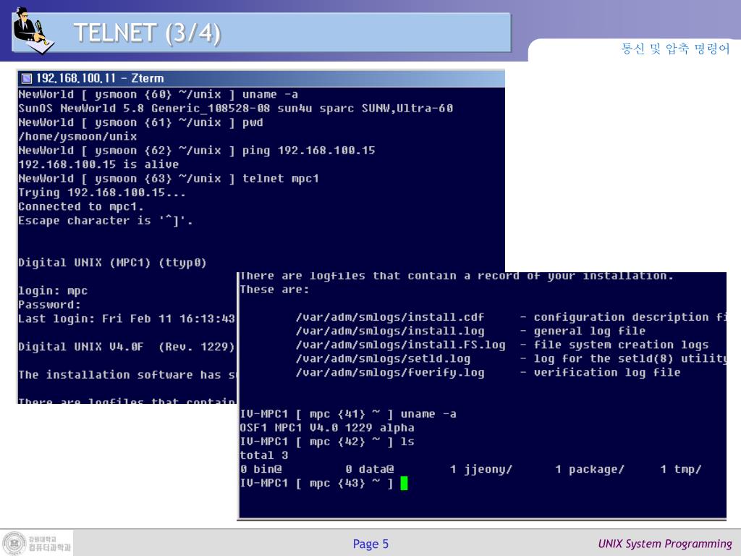741x556 pixels.
Task: Click the 'SunOS NewWorld 5.8 Generic_108528-08' output line
Action: click(x=235, y=109)
